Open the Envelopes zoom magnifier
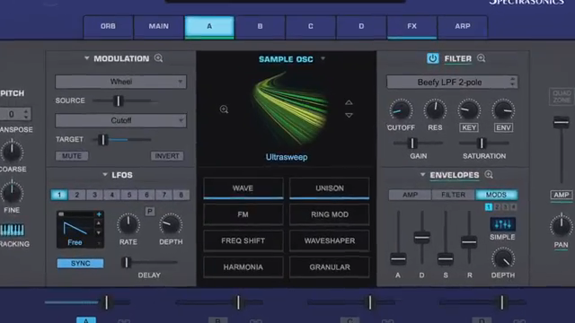575x323 pixels. (x=489, y=175)
